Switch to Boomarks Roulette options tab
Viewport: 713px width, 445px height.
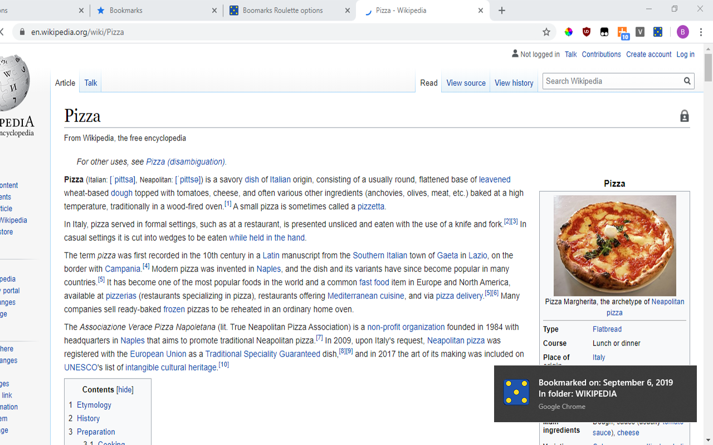[x=290, y=11]
